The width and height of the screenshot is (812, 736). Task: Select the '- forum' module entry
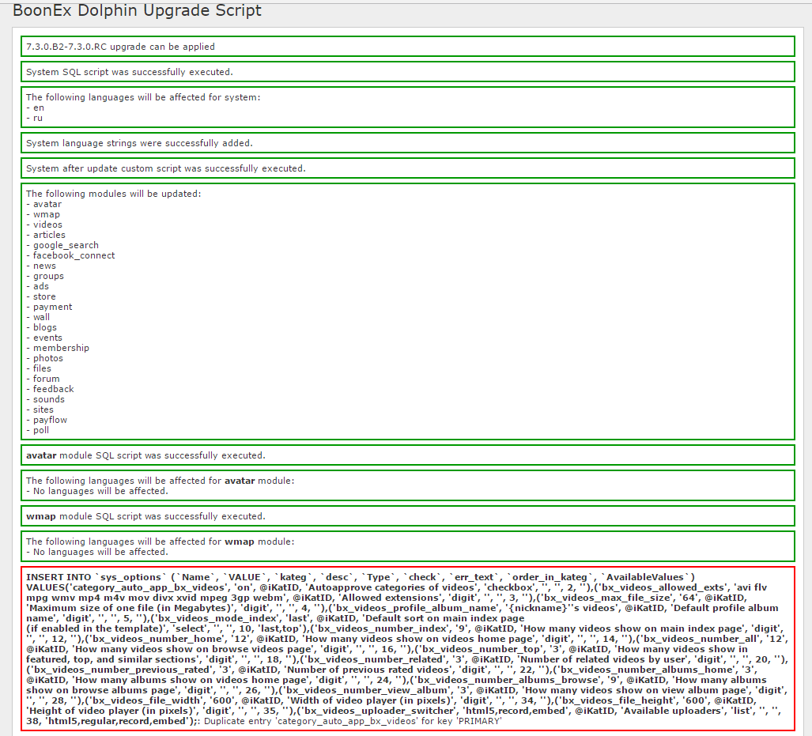[43, 379]
